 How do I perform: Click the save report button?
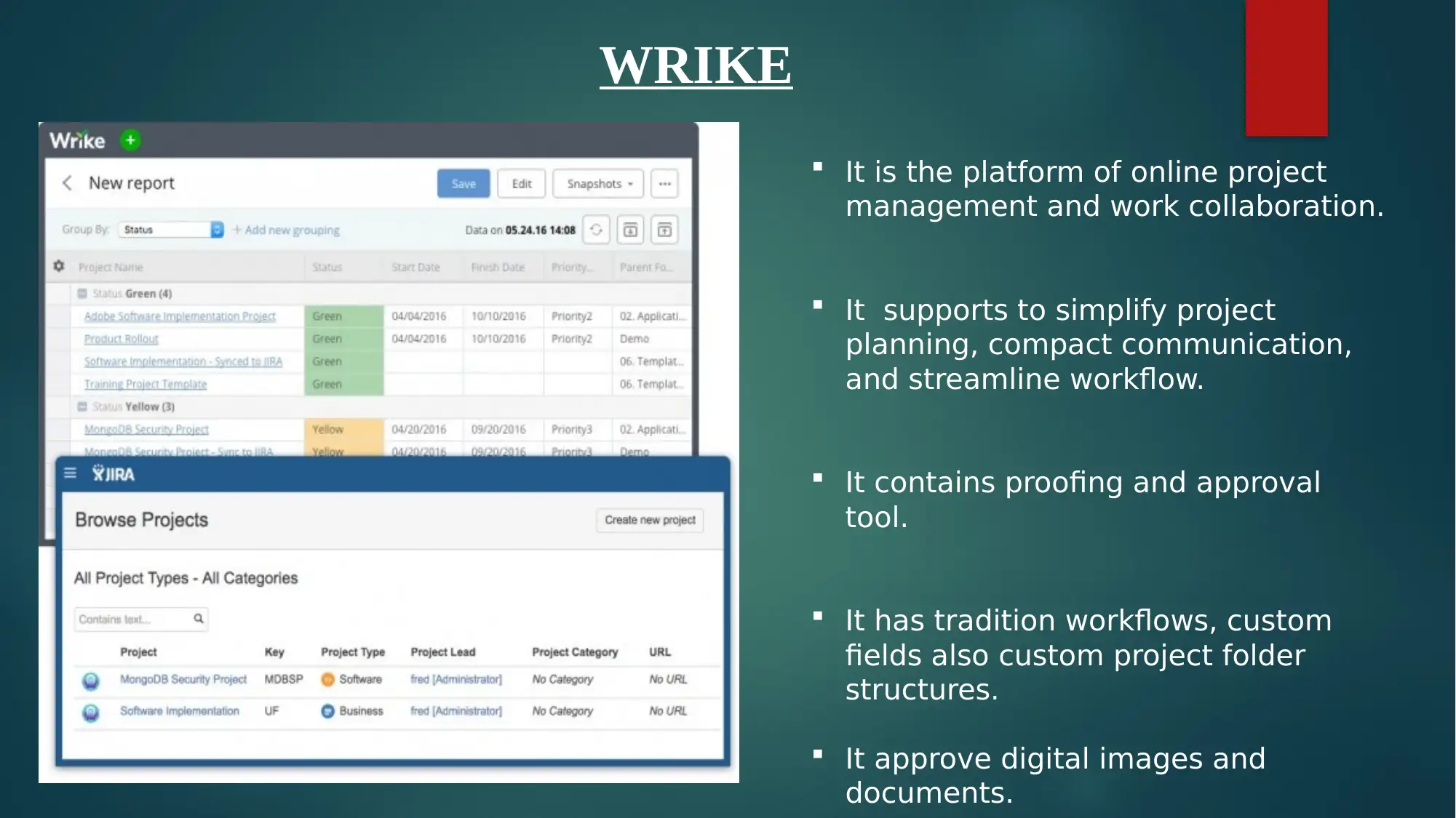(462, 183)
